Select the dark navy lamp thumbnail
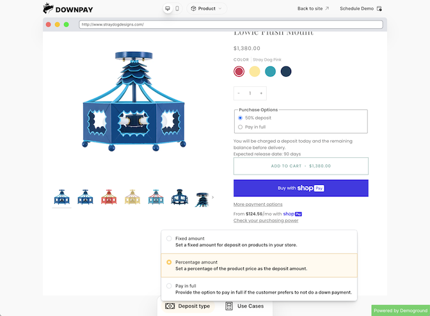Screen dimensions: 430x316 [x=179, y=197]
